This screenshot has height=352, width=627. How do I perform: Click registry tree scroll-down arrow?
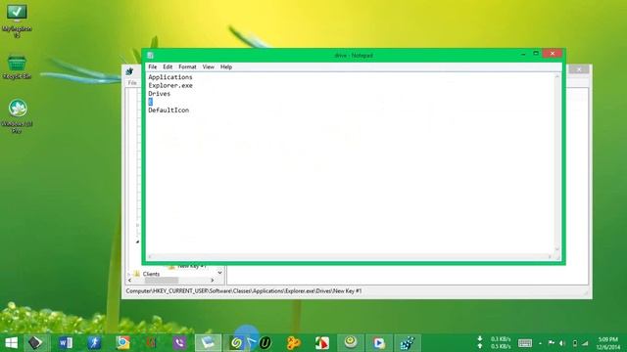[219, 273]
